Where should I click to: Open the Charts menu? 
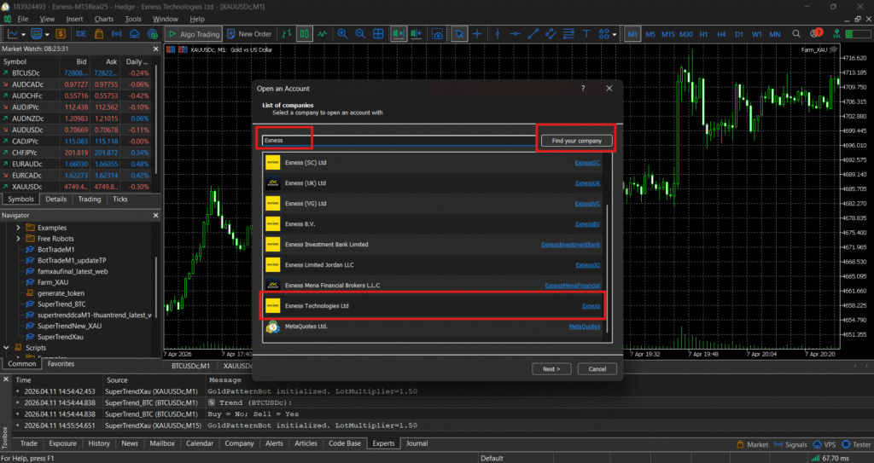[103, 19]
